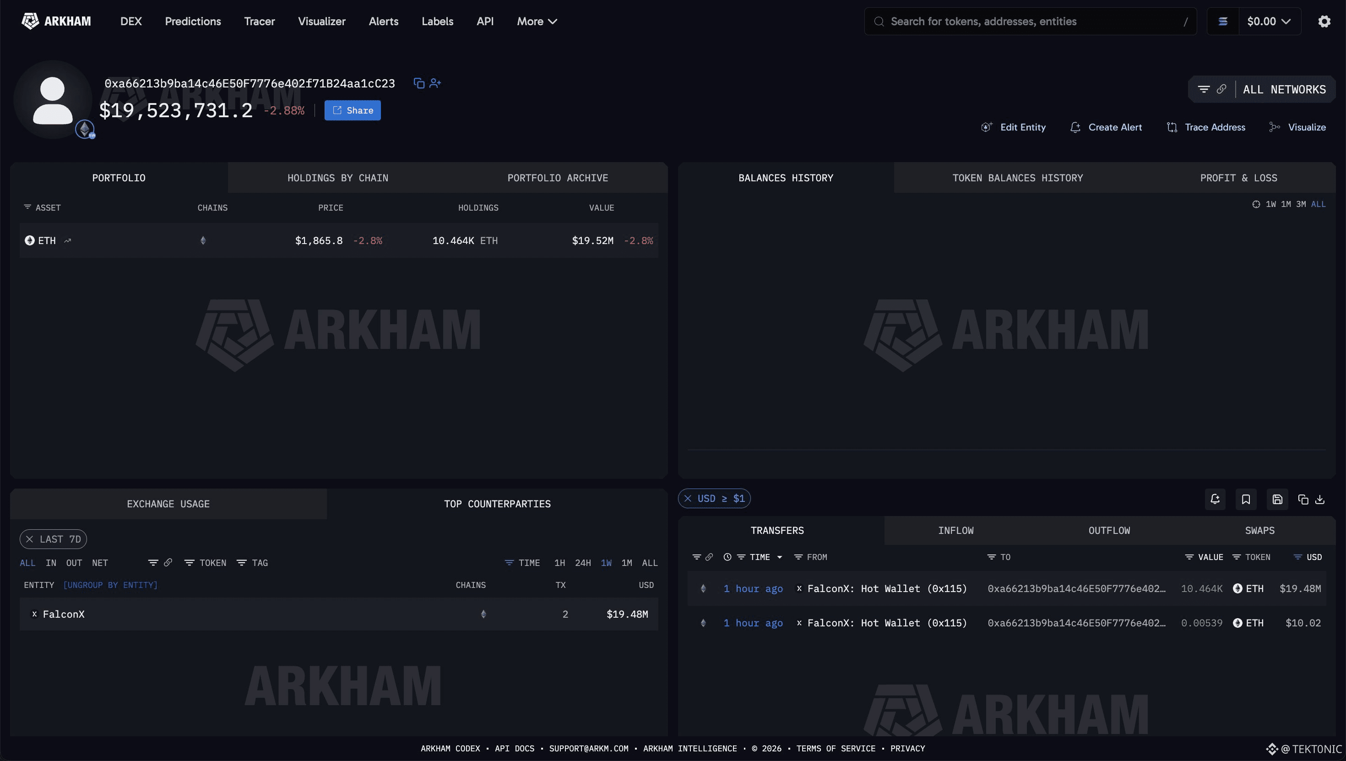Set counterparties time range to 1M
This screenshot has width=1346, height=761.
(626, 563)
